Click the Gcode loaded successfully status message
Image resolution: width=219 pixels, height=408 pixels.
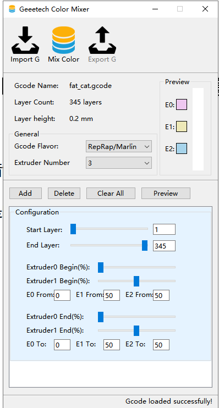[169, 401]
